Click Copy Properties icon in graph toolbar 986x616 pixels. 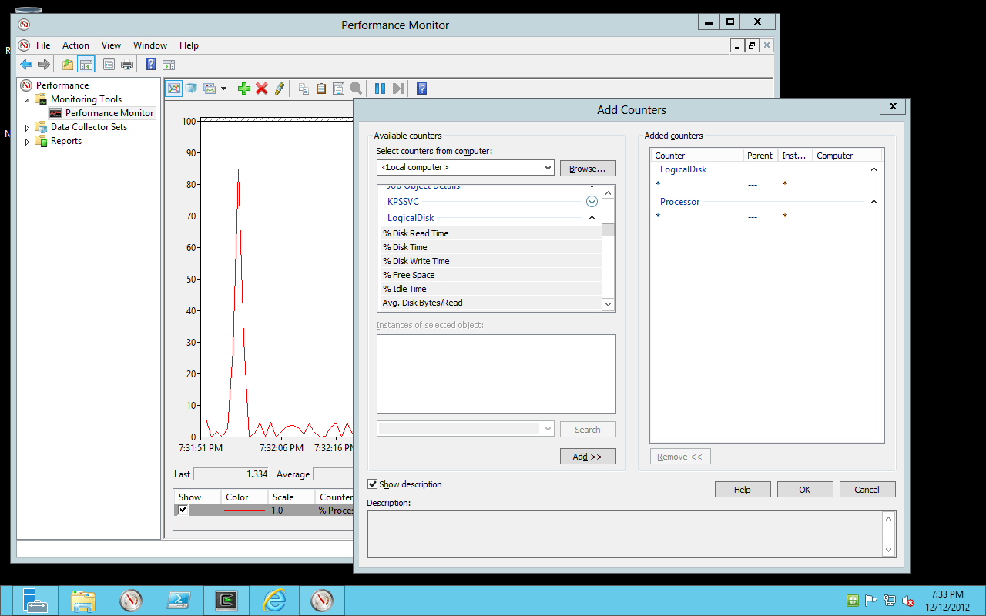pyautogui.click(x=304, y=89)
